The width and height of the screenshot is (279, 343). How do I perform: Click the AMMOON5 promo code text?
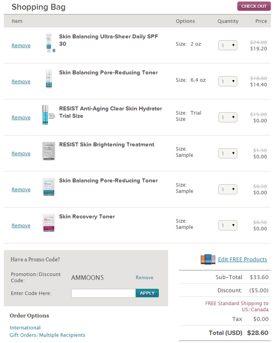[87, 278]
